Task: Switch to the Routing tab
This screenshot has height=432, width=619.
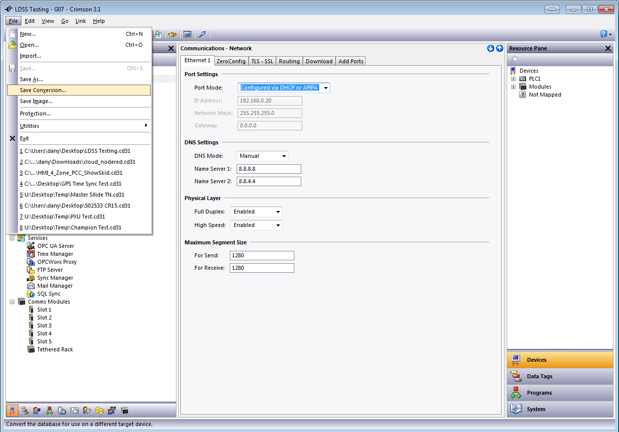Action: coord(289,61)
